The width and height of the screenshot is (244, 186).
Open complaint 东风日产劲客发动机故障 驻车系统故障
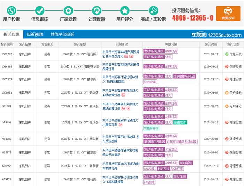121,139
